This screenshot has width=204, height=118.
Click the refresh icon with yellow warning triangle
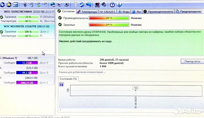(9, 5)
